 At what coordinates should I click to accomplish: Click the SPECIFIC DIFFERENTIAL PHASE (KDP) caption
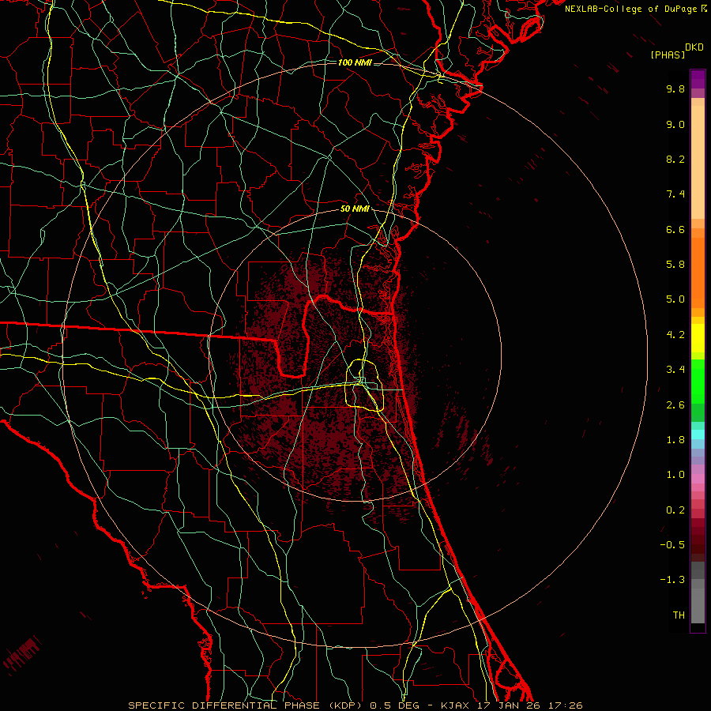243,705
